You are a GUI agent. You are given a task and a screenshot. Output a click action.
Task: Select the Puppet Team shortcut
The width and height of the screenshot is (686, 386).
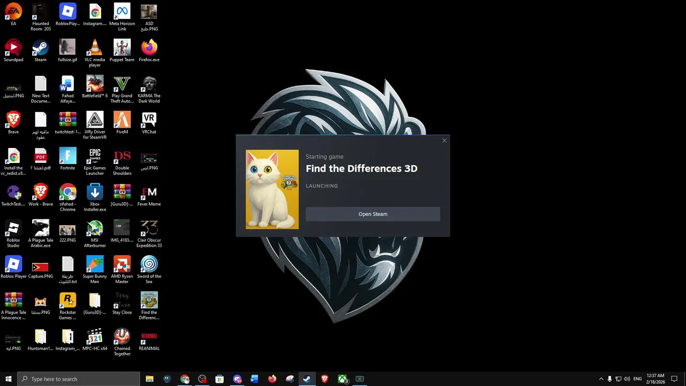[122, 51]
